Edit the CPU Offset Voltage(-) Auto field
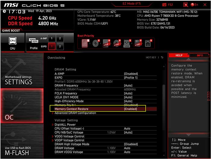 127,129
